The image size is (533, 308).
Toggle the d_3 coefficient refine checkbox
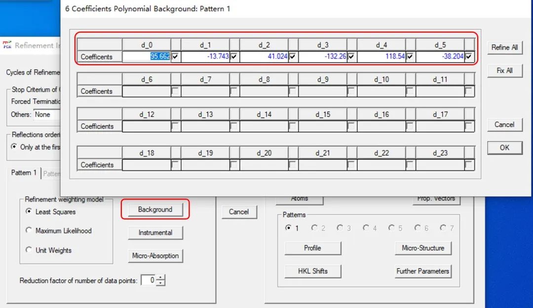pos(351,57)
